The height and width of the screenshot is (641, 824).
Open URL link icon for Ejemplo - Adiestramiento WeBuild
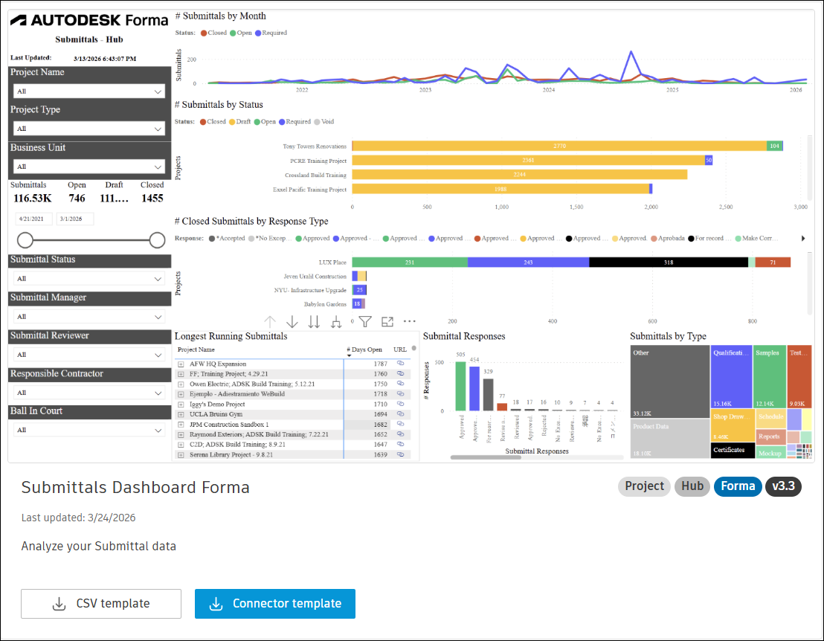[x=400, y=393]
